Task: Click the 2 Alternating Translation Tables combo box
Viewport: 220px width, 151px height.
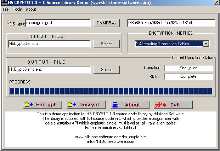Action: (172, 44)
